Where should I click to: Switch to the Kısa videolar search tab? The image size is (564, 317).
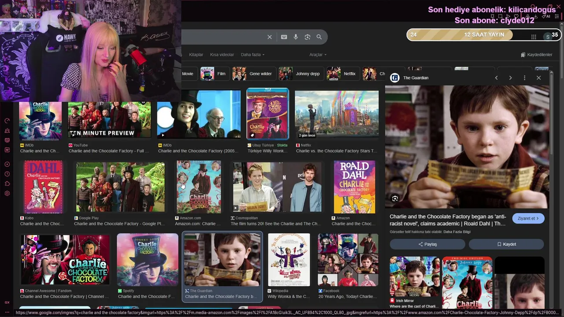click(x=222, y=55)
